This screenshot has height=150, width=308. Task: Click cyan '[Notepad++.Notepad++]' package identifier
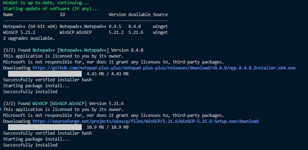tap(83, 50)
